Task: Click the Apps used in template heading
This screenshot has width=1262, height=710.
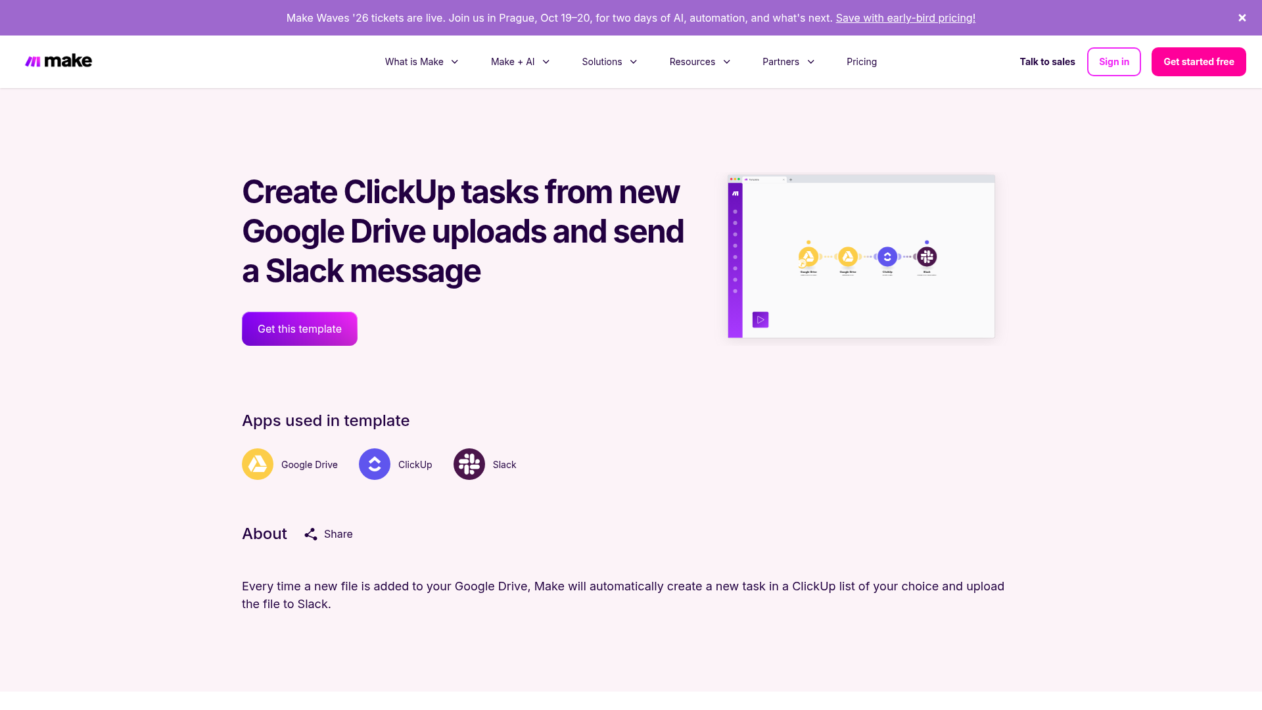Action: coord(325,421)
